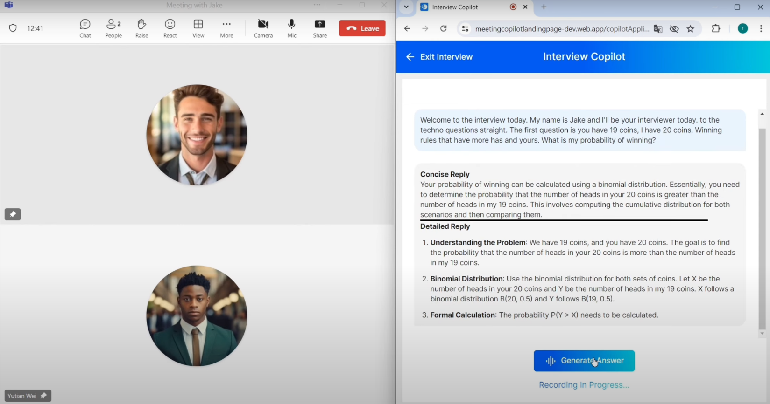Click the Binomial Distribution item
The image size is (770, 404).
click(579, 289)
